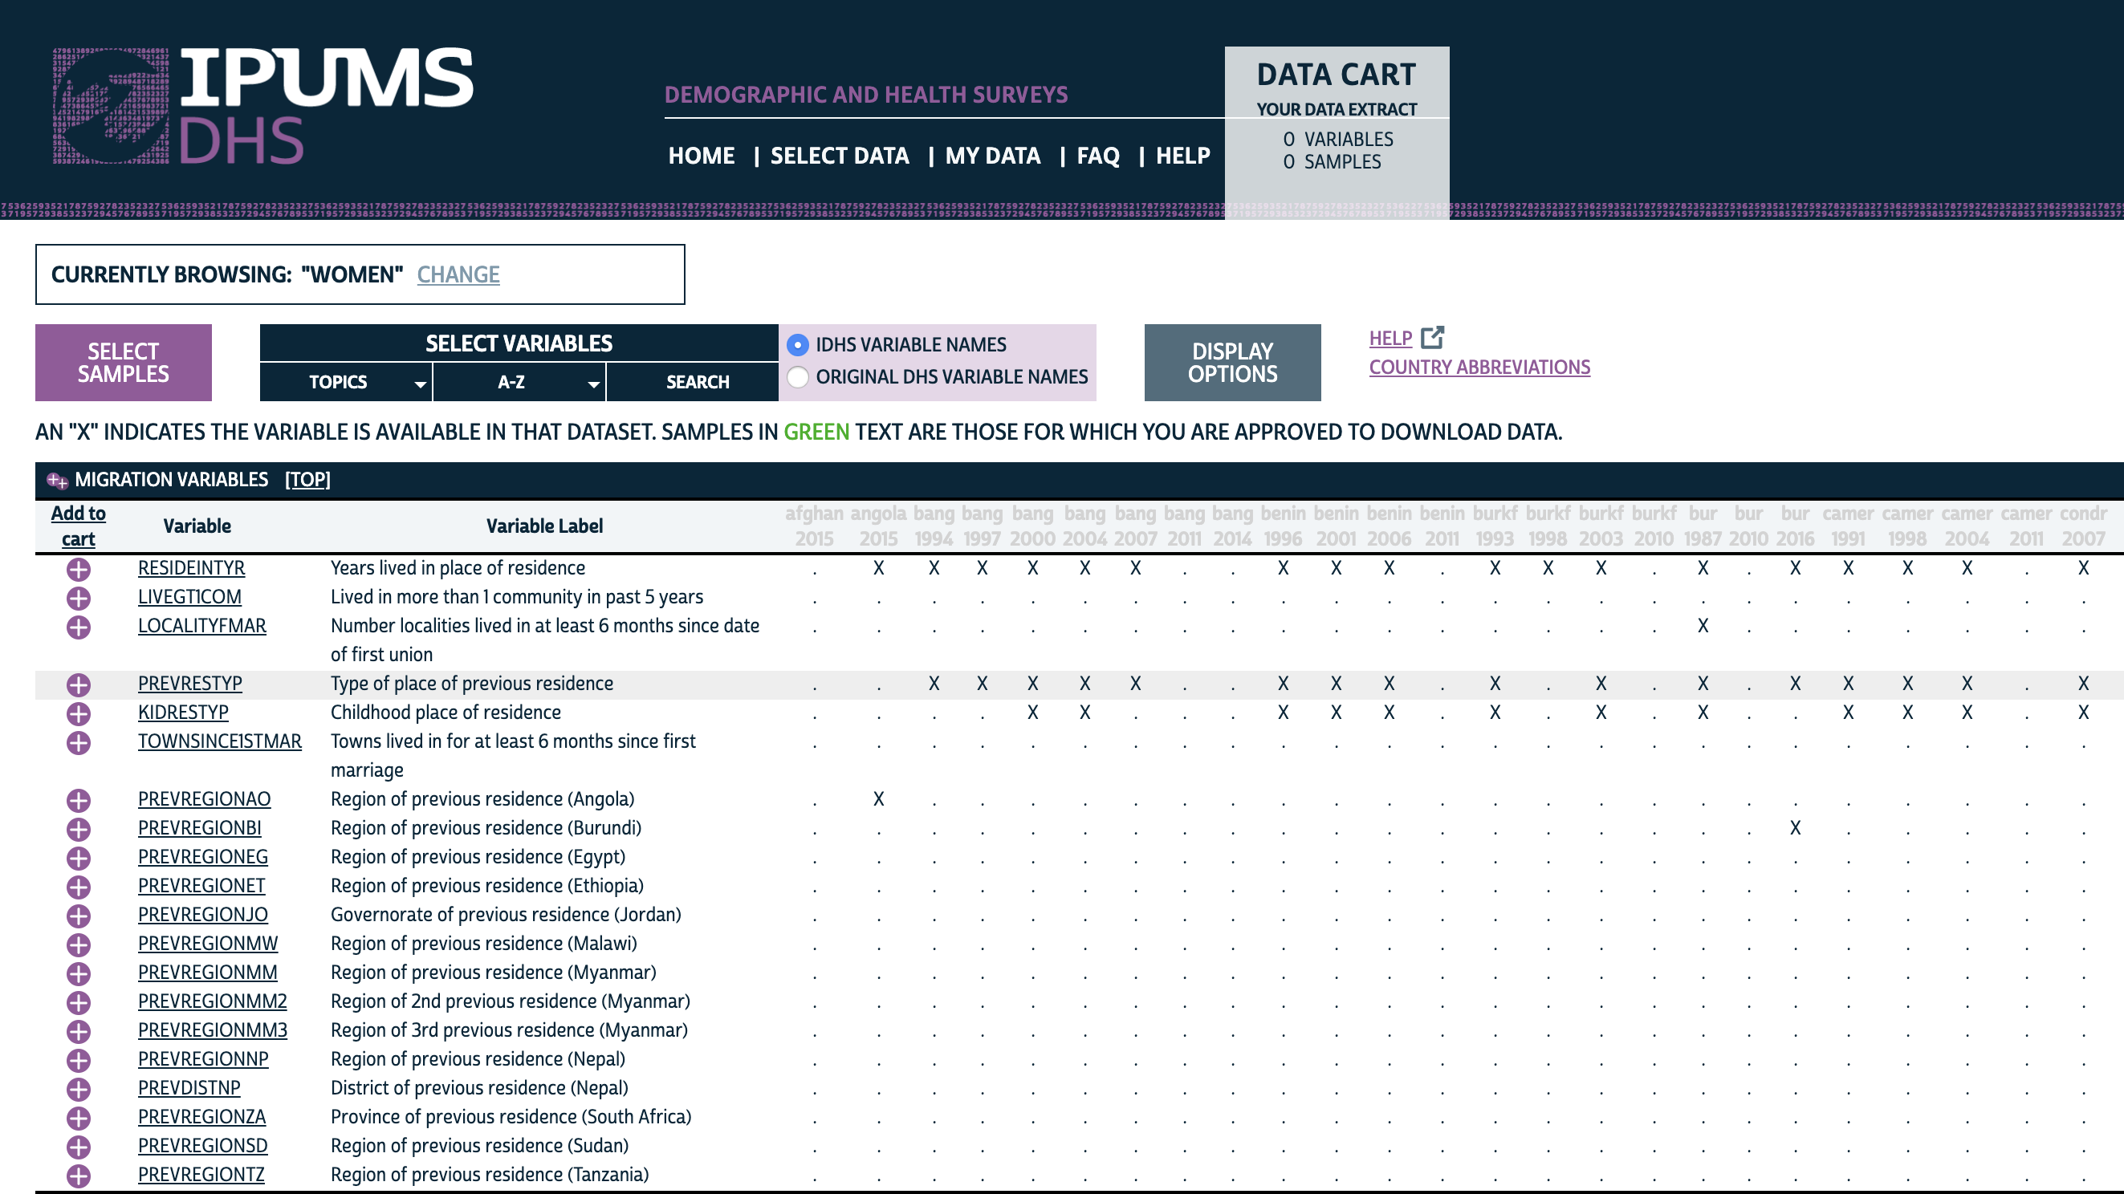Image resolution: width=2124 pixels, height=1194 pixels.
Task: Open the Search variables tab
Action: (x=697, y=382)
